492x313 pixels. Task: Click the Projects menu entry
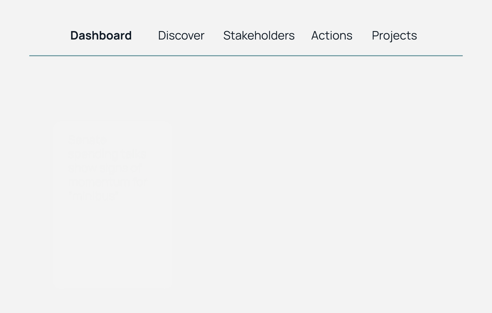(x=394, y=35)
